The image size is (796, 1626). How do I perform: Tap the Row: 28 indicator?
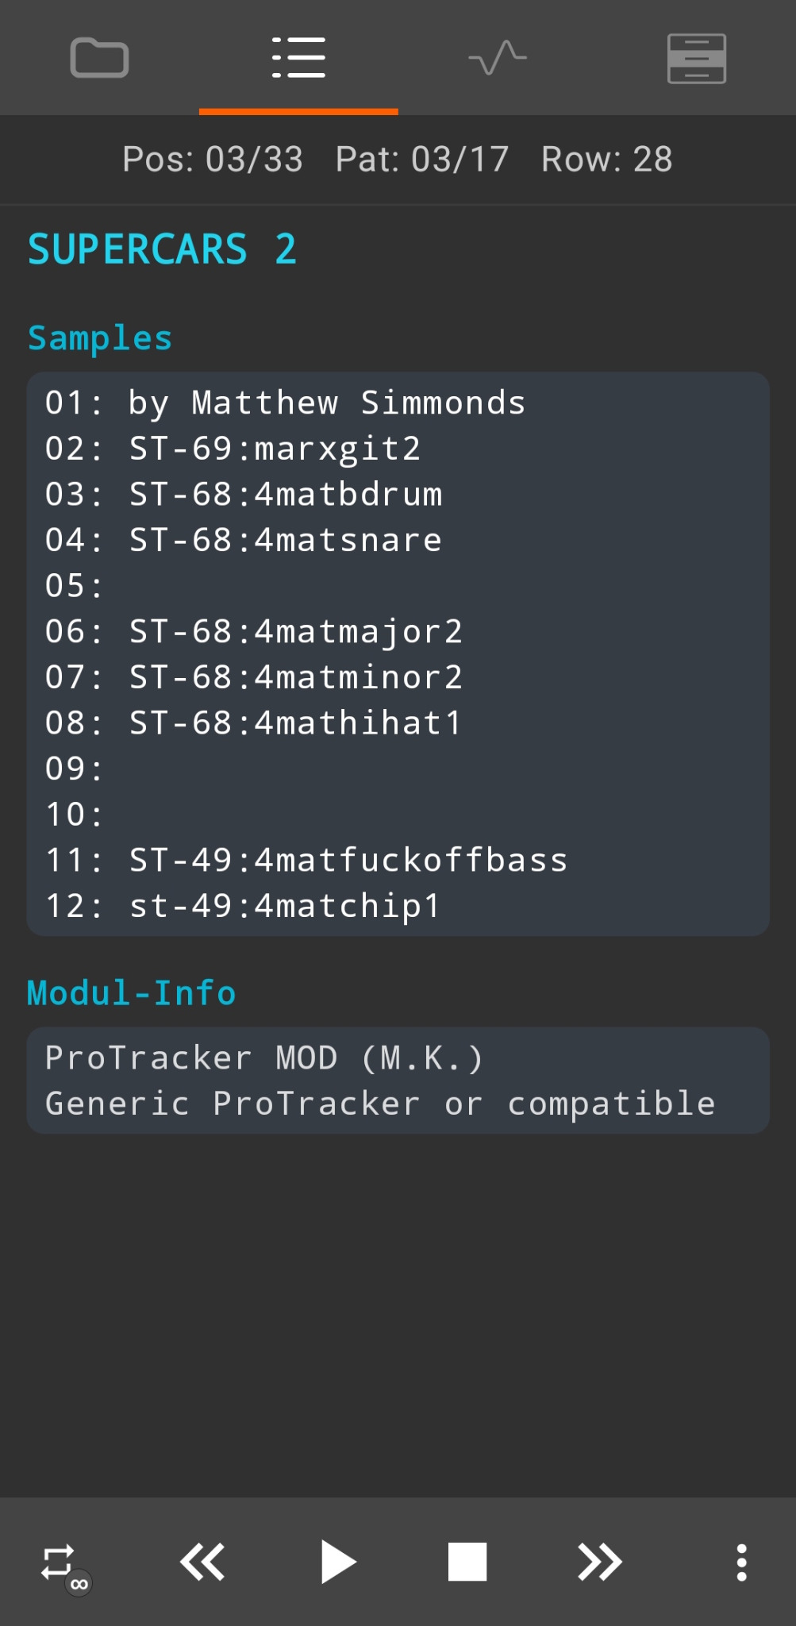click(x=606, y=160)
